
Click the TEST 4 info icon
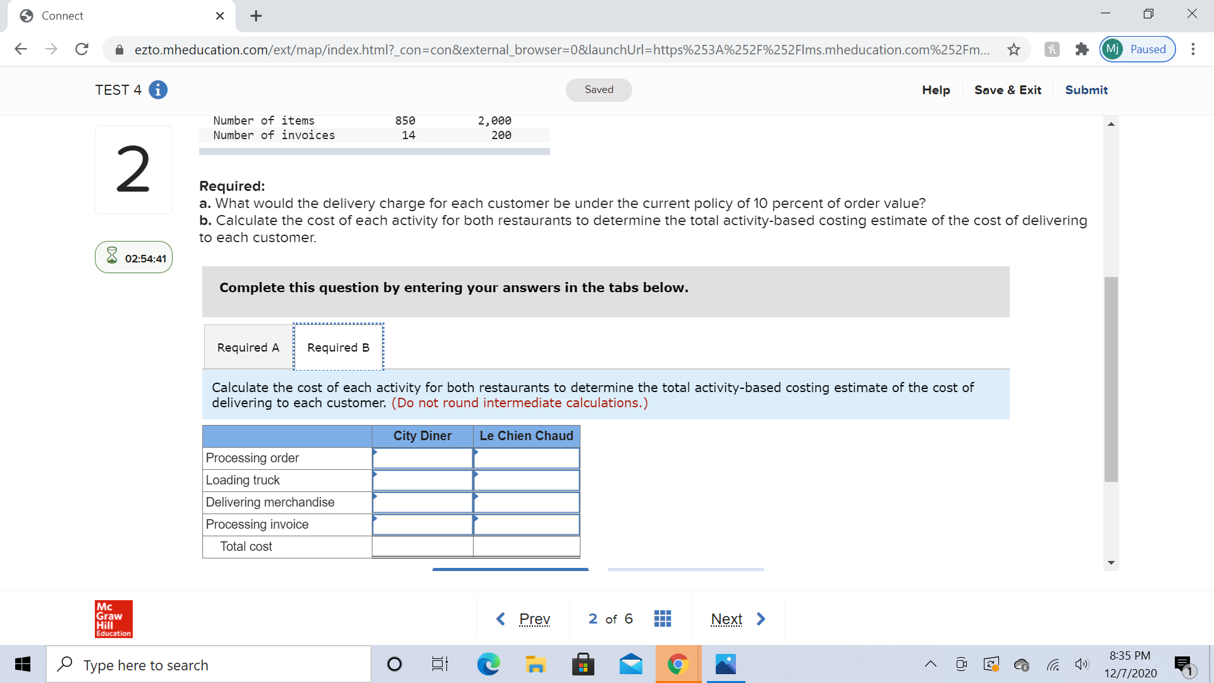(x=158, y=90)
